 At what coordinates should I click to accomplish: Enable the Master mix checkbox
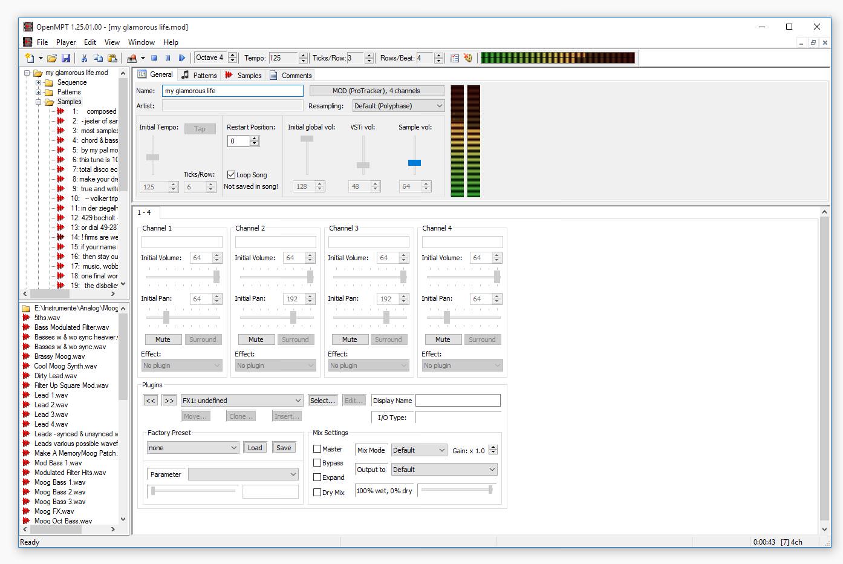click(317, 449)
